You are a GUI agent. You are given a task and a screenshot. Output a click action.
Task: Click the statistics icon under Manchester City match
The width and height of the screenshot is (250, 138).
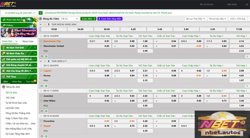42,56
